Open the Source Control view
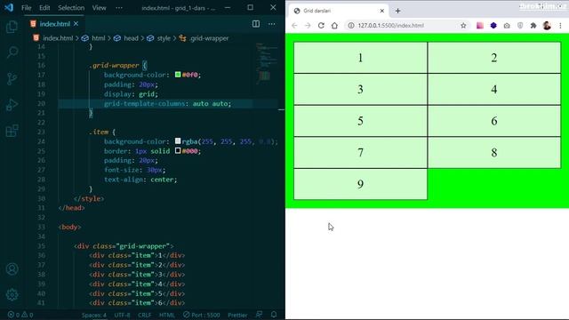The image size is (569, 320). pos(12,79)
